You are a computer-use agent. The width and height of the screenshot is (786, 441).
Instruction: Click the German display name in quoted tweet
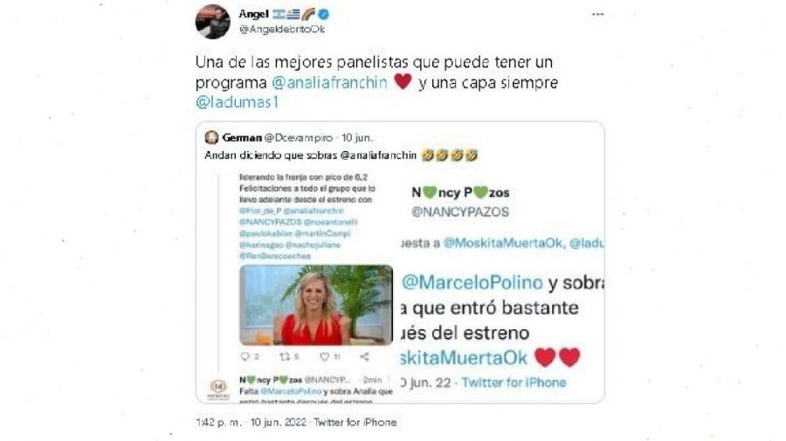(x=242, y=138)
